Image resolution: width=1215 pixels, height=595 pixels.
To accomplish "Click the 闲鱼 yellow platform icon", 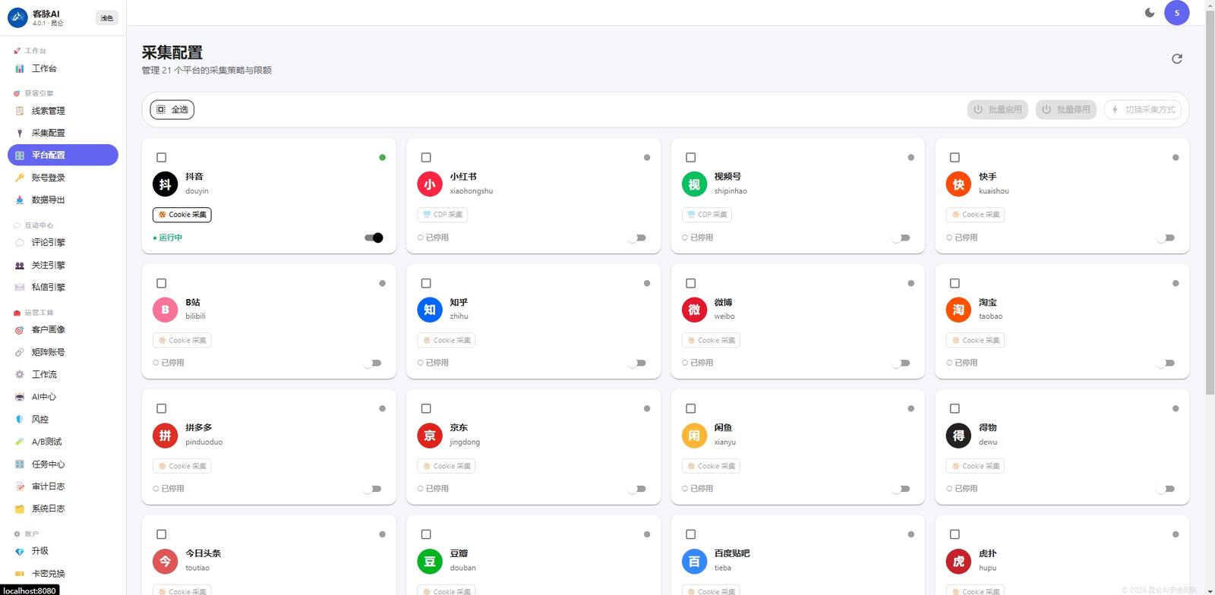I will (x=694, y=435).
